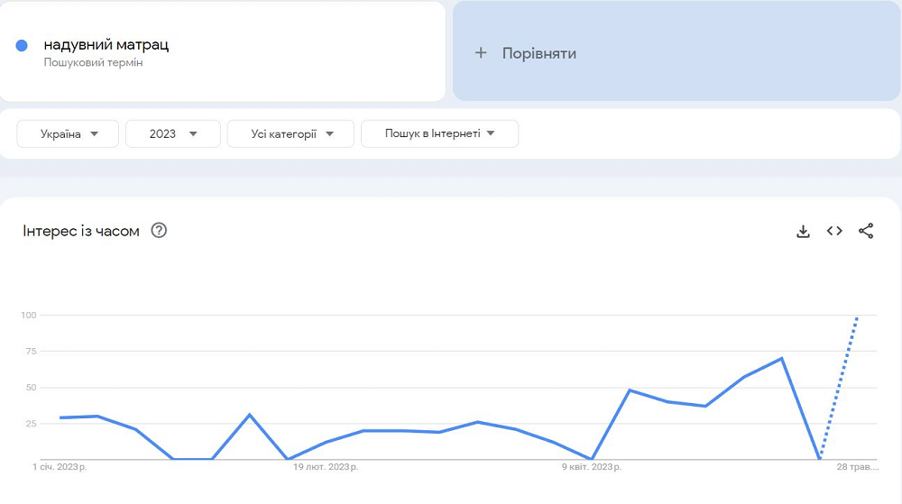Open help for Інтерес із часом
902x504 pixels.
click(160, 231)
